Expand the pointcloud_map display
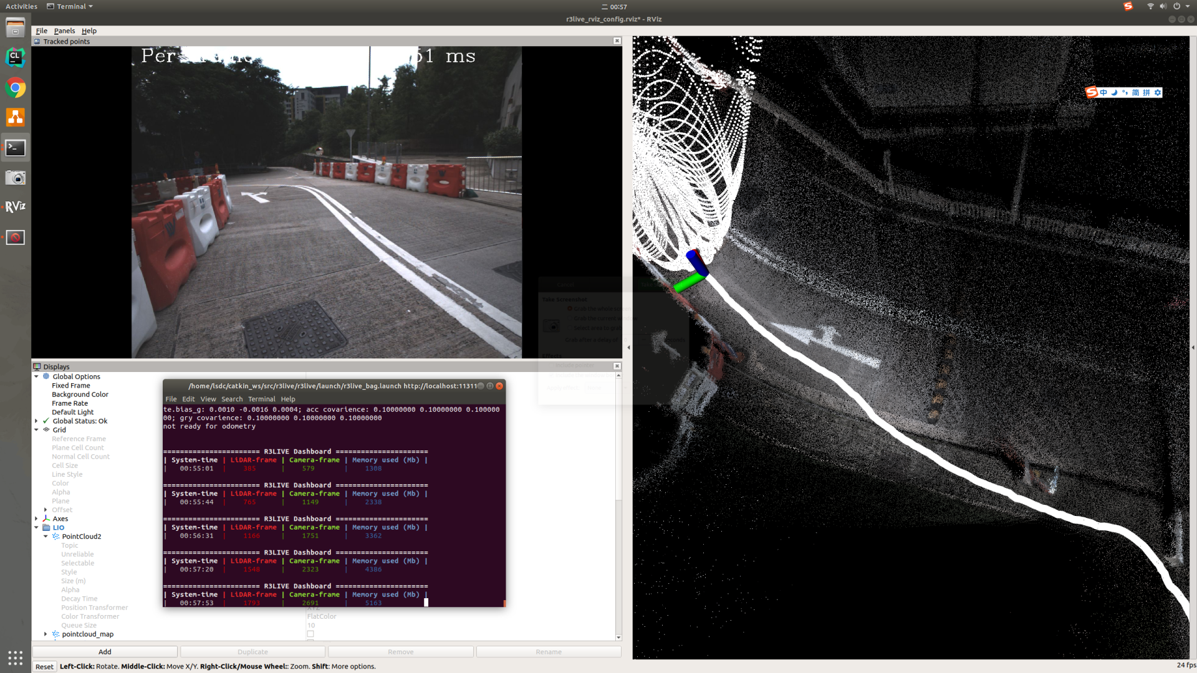The height and width of the screenshot is (673, 1197). coord(46,634)
